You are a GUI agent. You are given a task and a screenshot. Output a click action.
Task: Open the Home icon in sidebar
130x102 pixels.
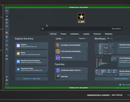[7, 16]
